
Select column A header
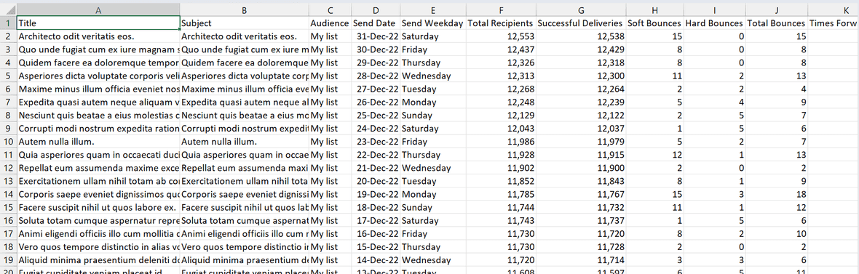98,10
